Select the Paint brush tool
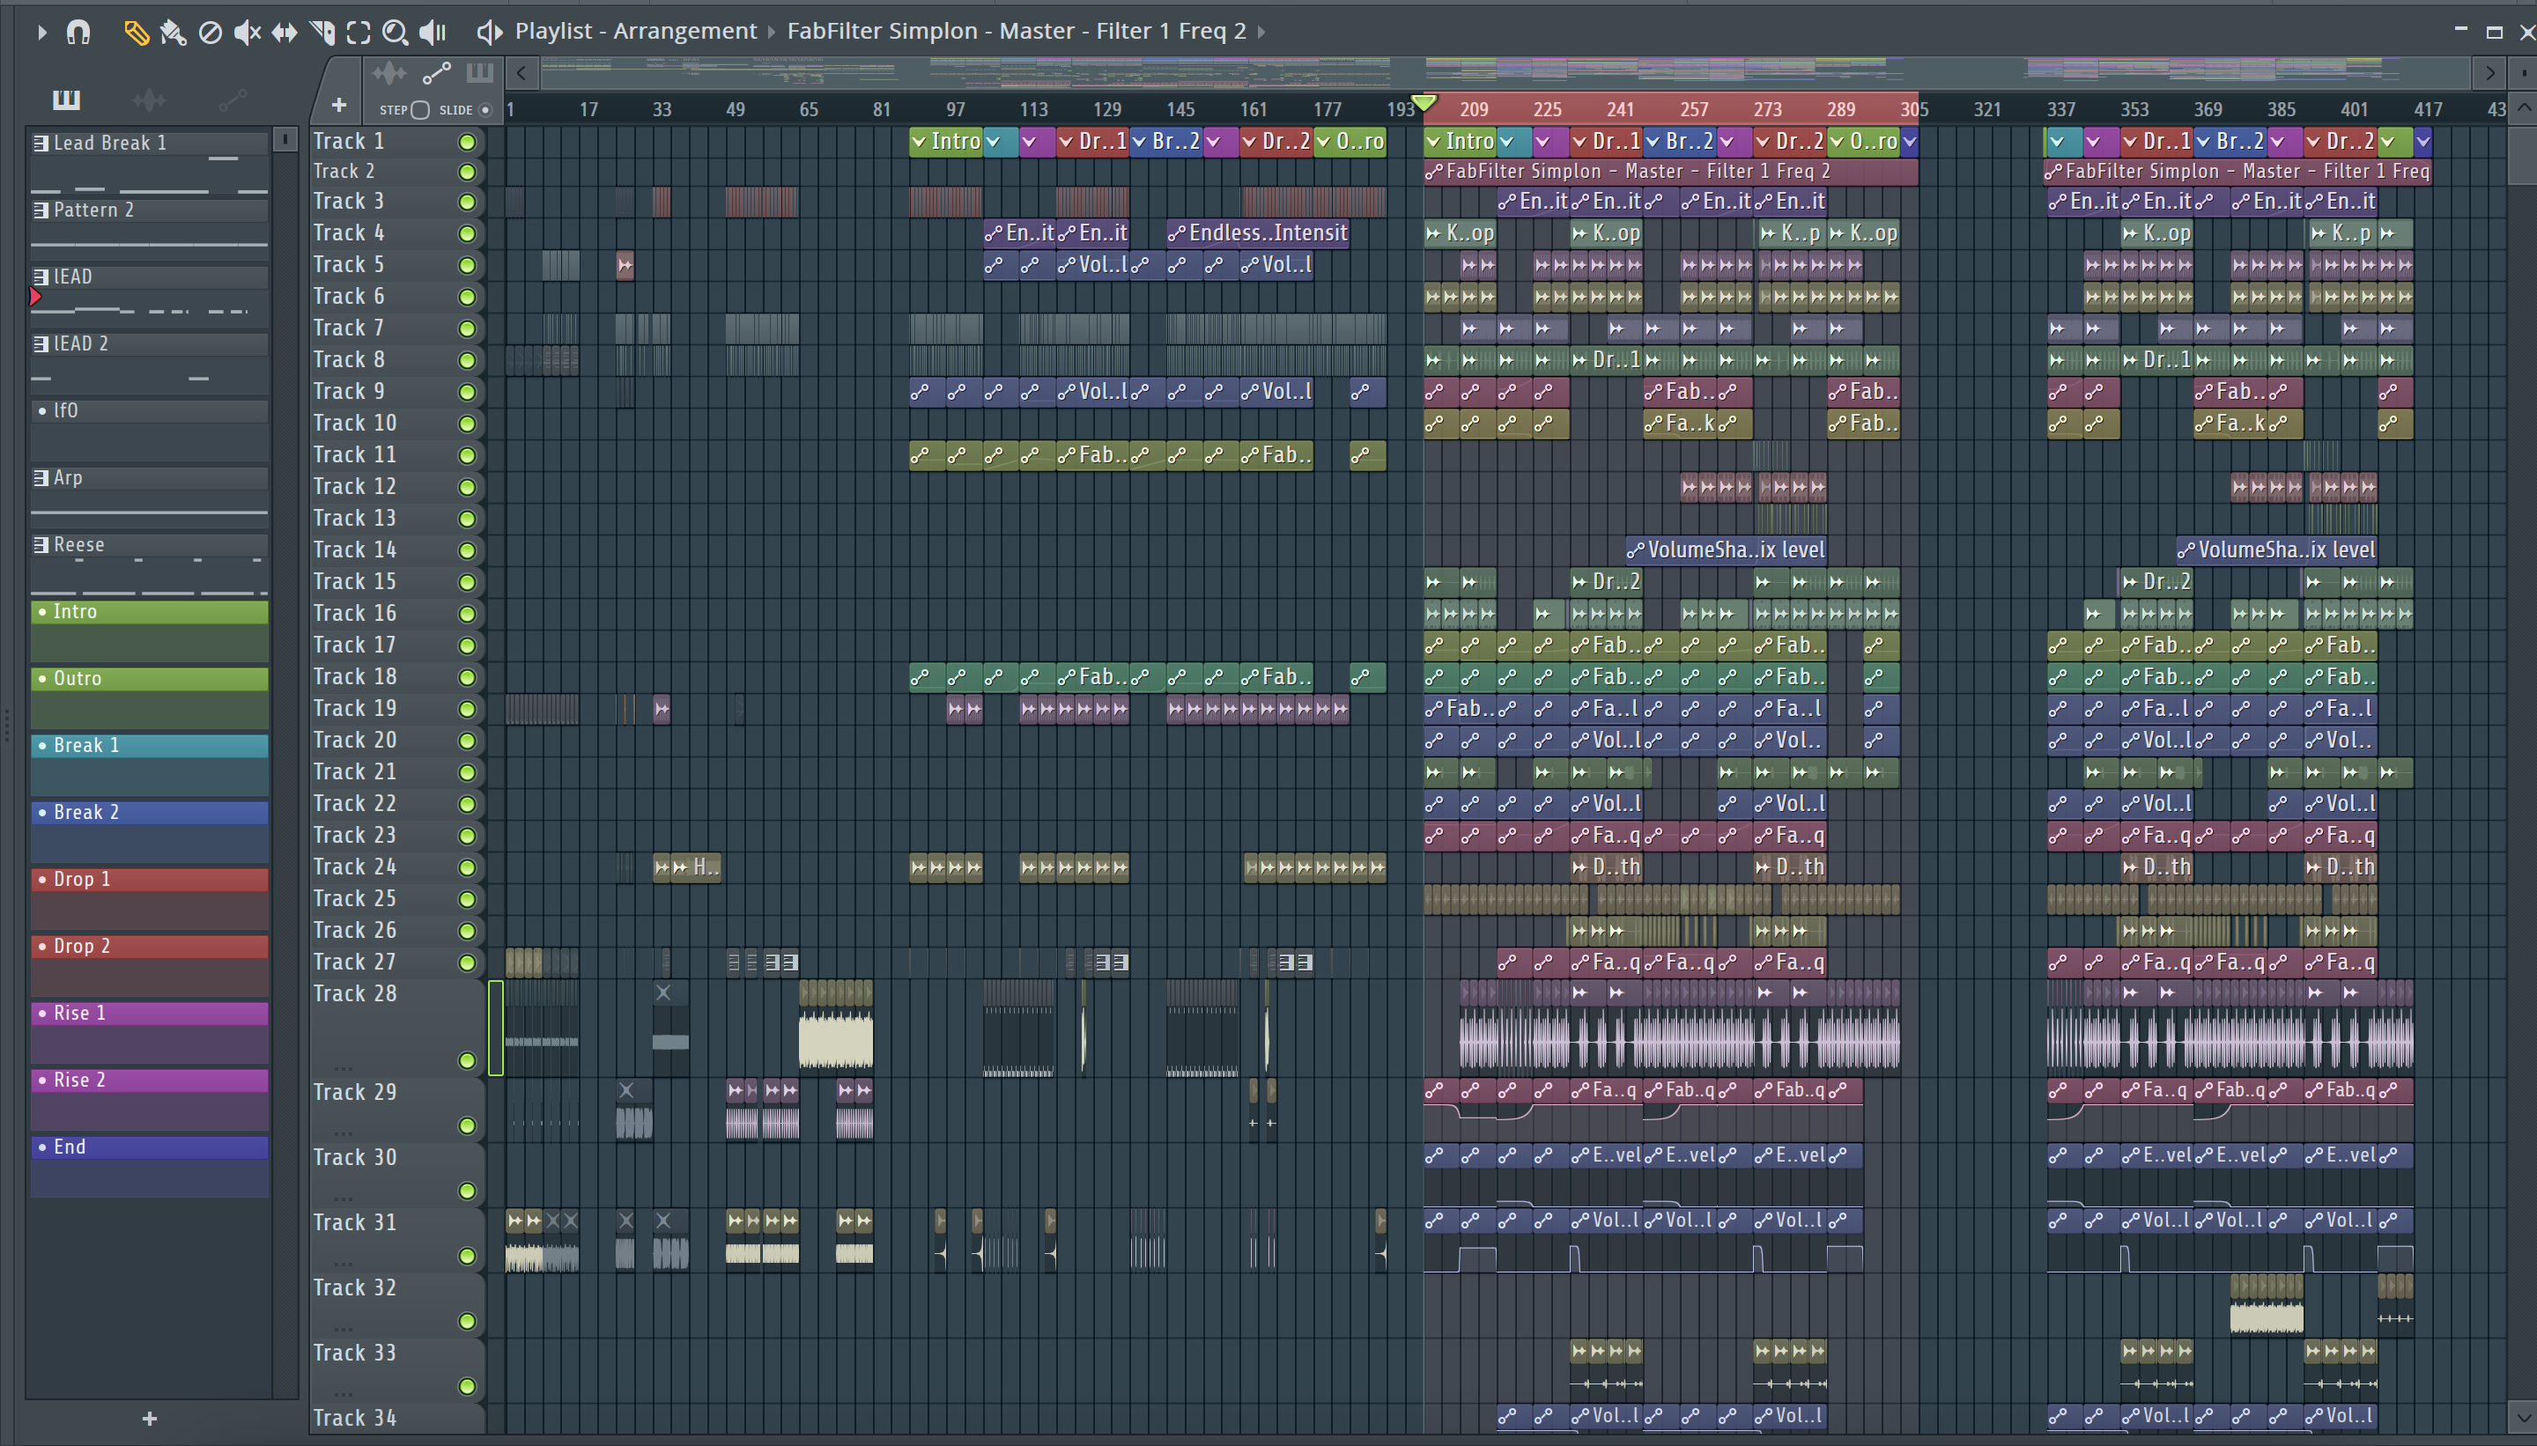Screen dimensions: 2537x1446 173,33
